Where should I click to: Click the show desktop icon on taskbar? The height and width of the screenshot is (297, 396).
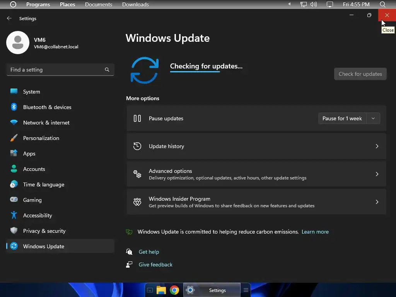click(150, 290)
